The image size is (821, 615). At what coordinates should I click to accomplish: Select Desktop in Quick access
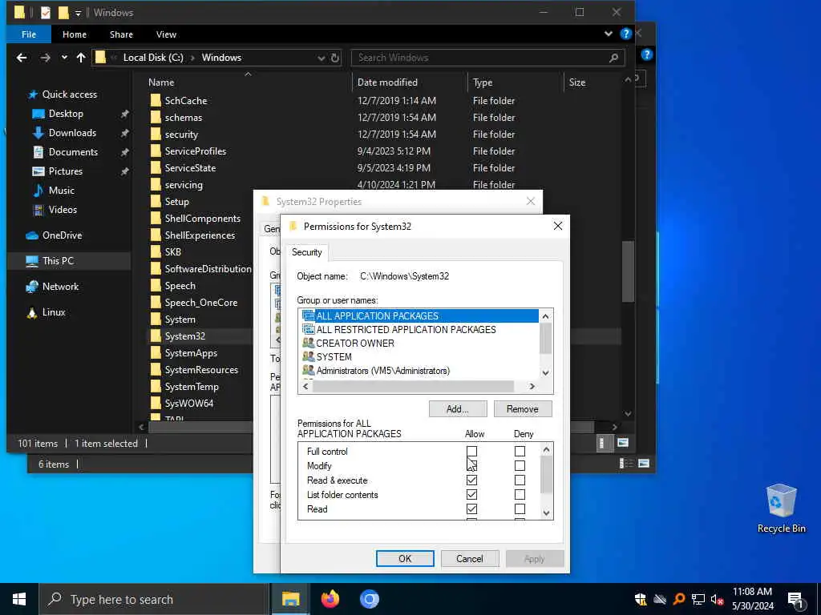[66, 114]
